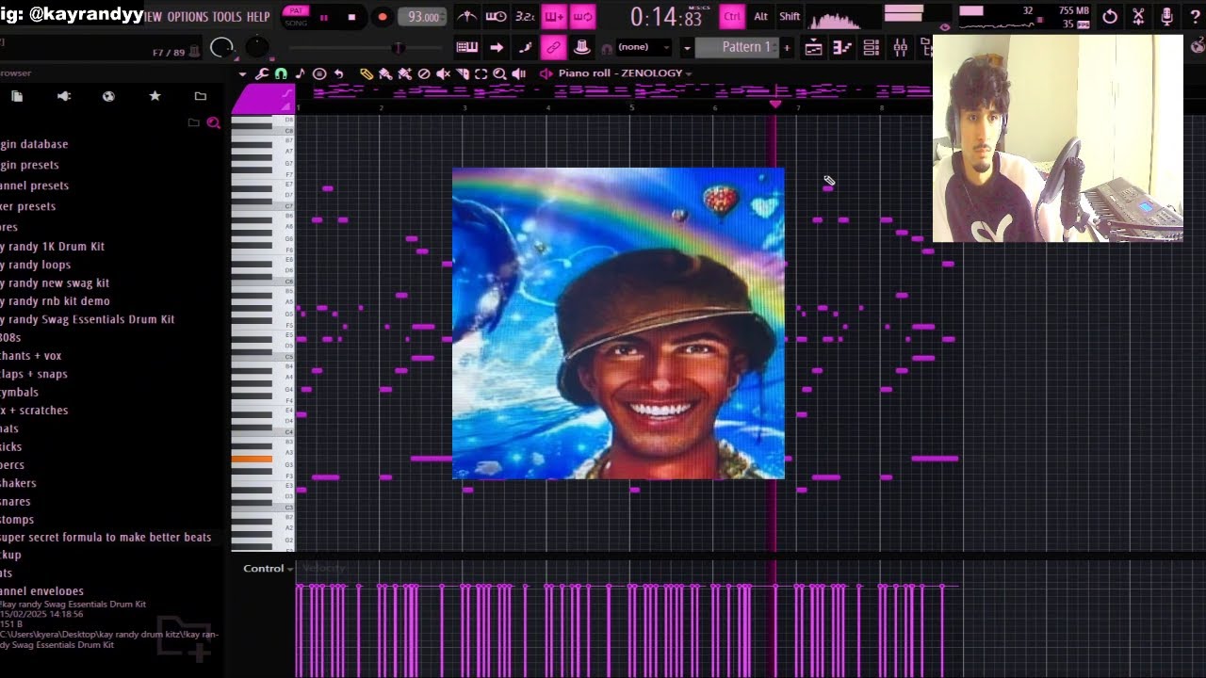1206x678 pixels.
Task: Activate the zoom tool in piano roll
Action: pyautogui.click(x=499, y=73)
